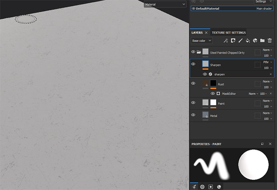Change the Sharpen layer's Pthr blending mode
This screenshot has height=190, width=277.
(268, 62)
